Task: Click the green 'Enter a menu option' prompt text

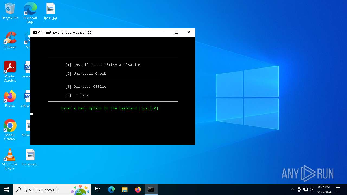Action: [110, 108]
